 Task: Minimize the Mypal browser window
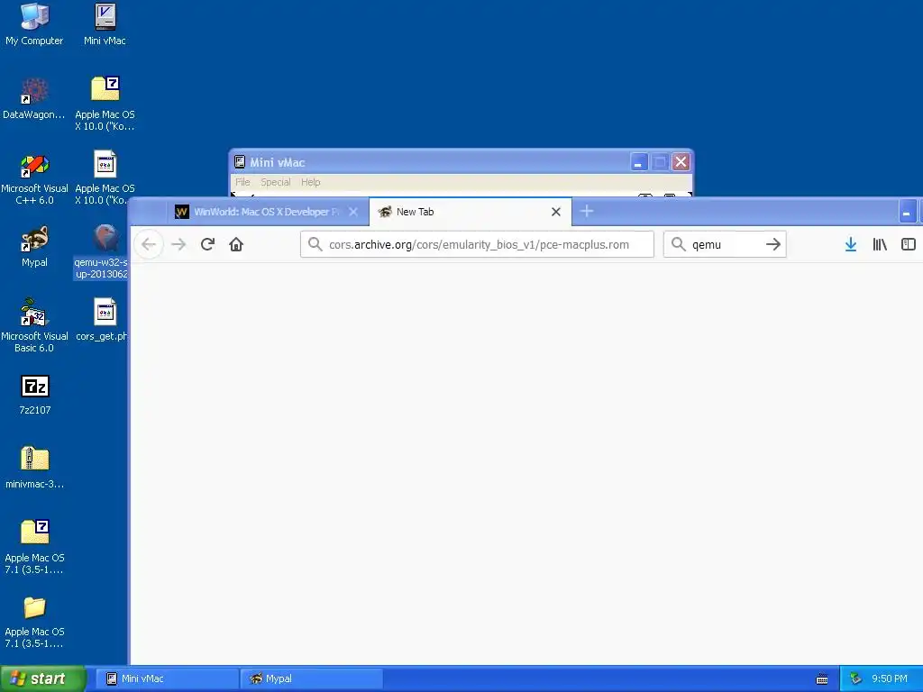[x=907, y=212]
